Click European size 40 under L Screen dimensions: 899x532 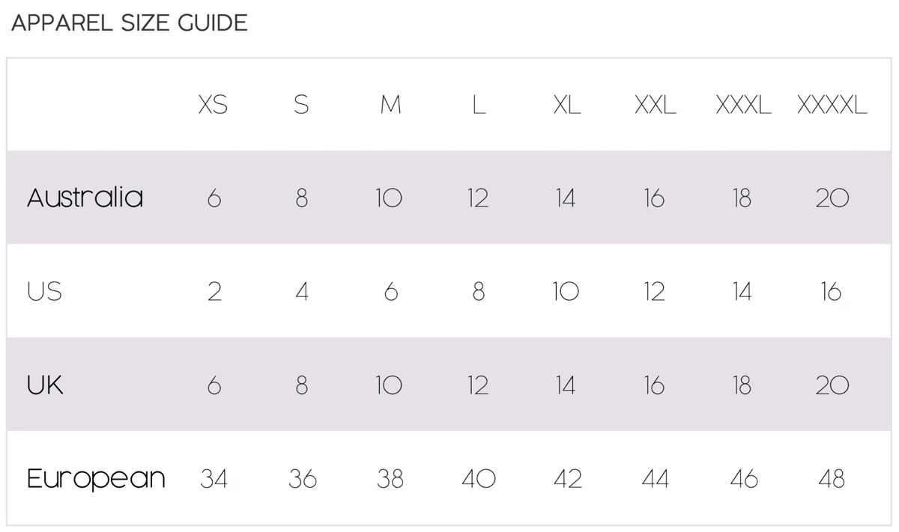click(x=478, y=479)
